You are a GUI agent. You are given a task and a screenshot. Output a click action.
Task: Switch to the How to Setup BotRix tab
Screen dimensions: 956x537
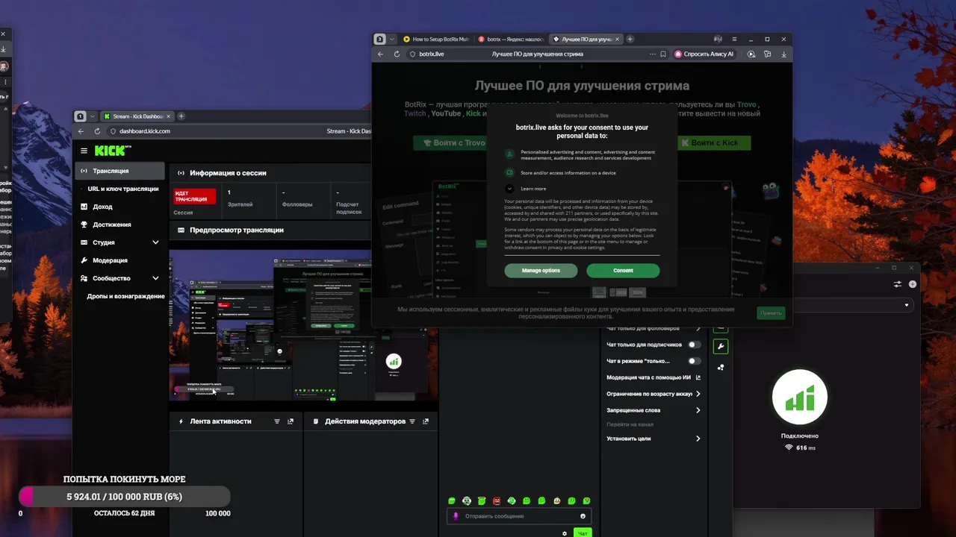click(436, 39)
